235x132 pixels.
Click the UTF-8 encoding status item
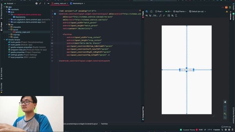tap(210, 130)
